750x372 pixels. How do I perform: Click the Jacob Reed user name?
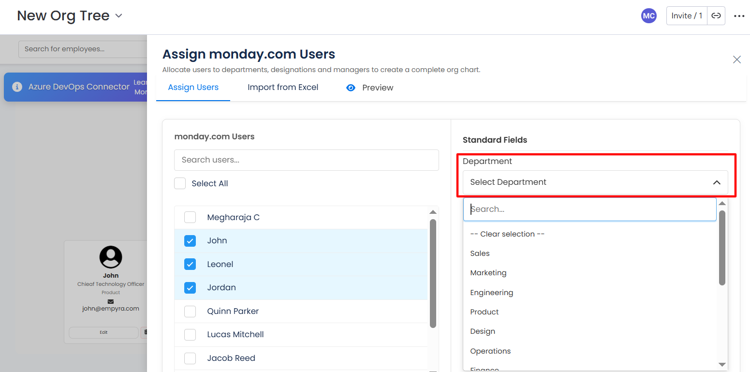[x=231, y=358]
